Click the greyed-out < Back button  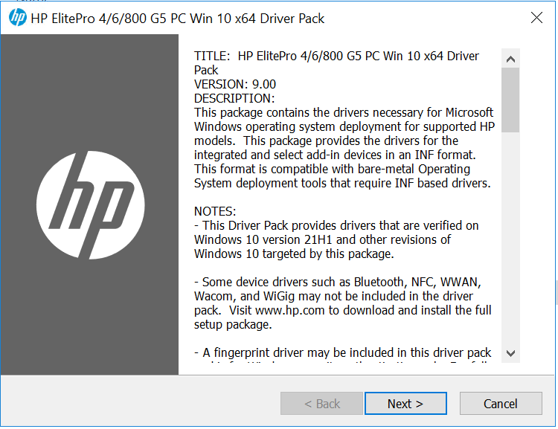coord(321,404)
